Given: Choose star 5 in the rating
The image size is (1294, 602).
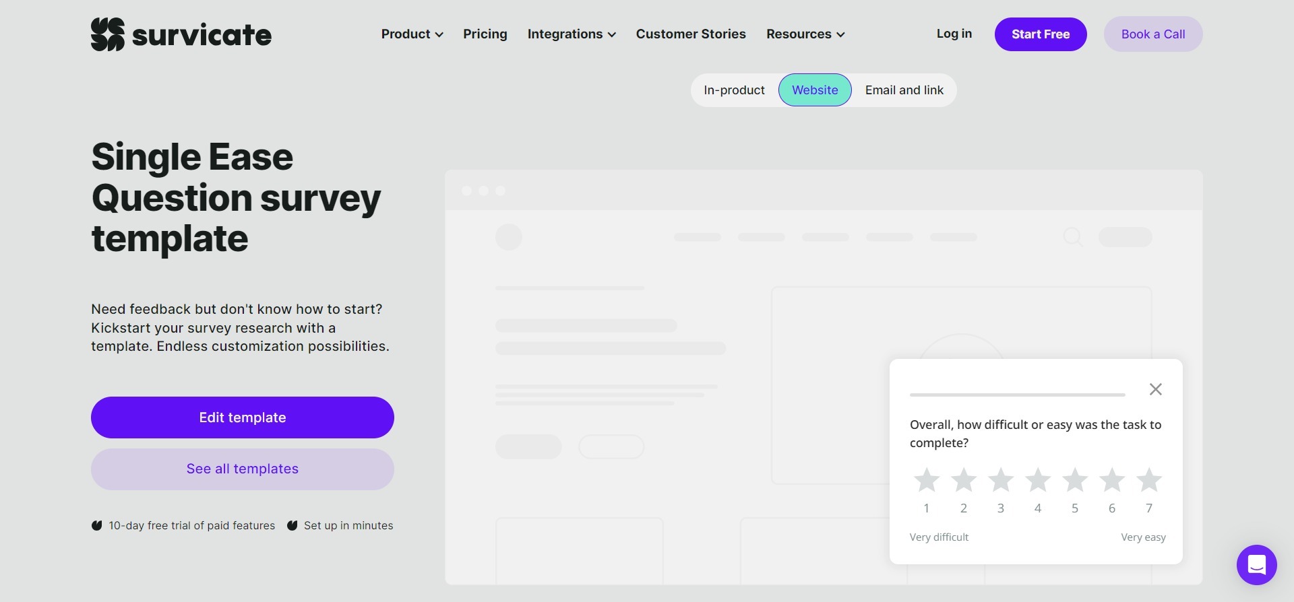Looking at the screenshot, I should pyautogui.click(x=1075, y=480).
